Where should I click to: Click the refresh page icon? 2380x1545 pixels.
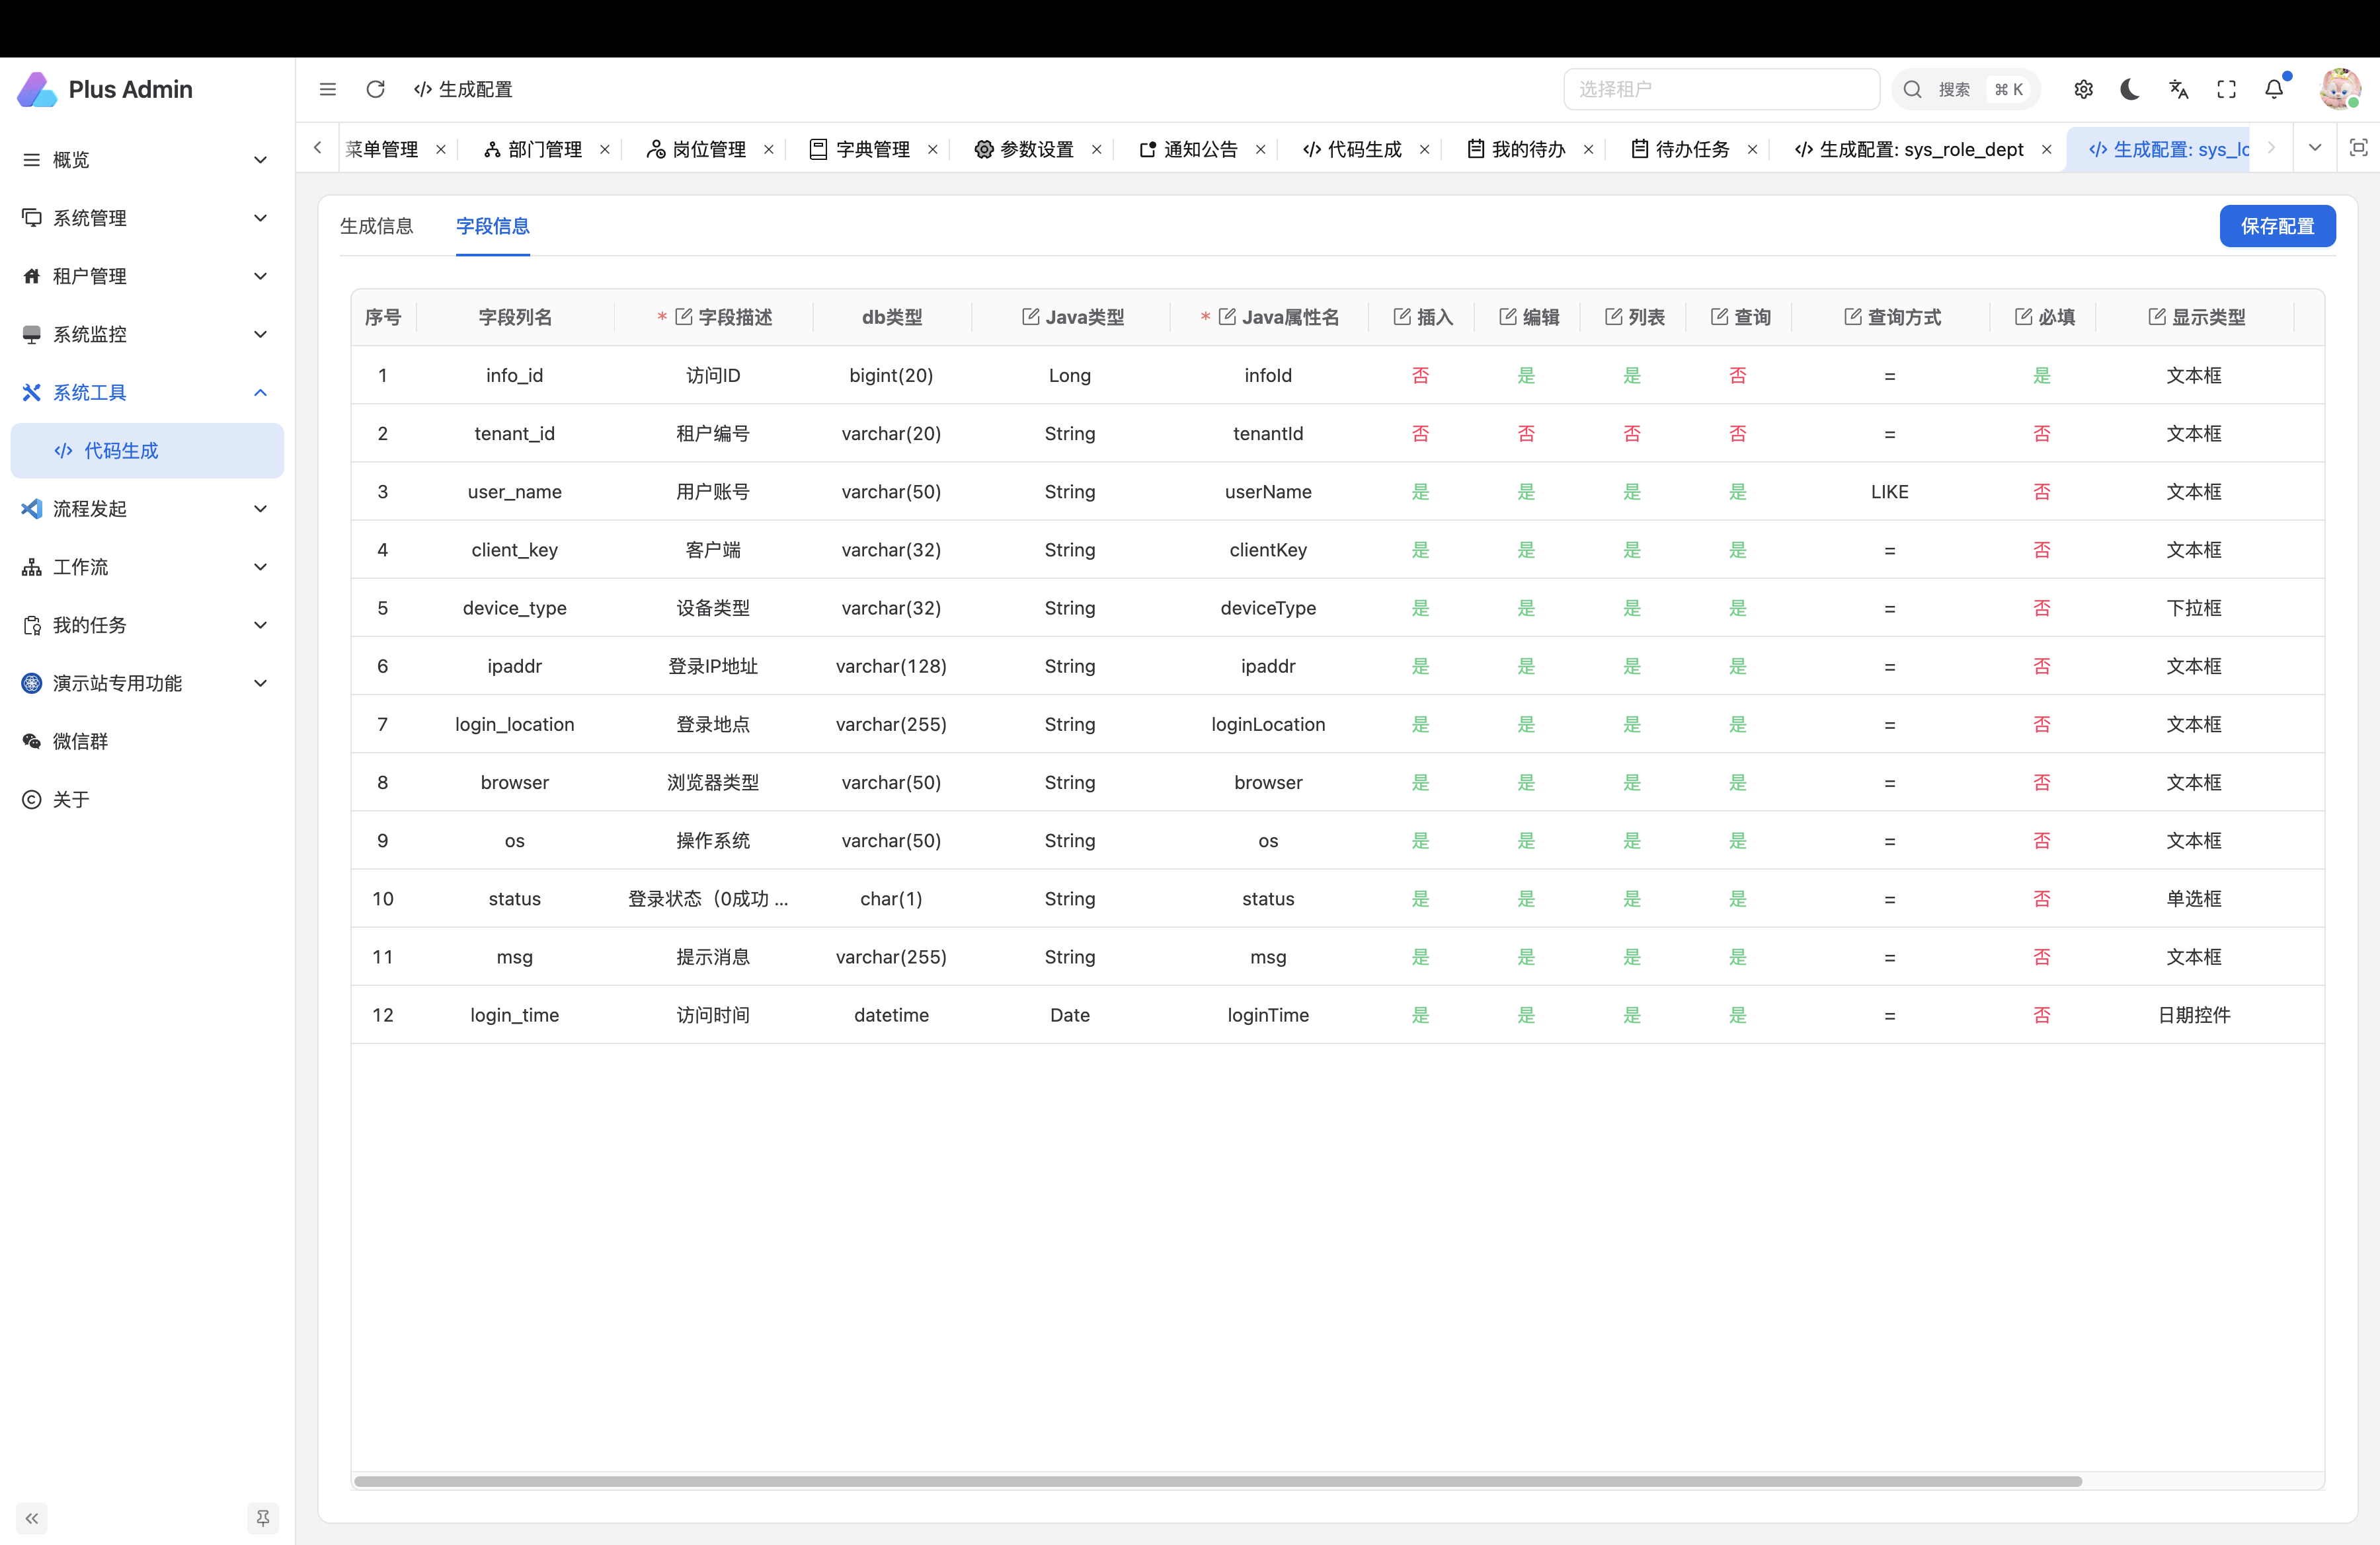375,89
